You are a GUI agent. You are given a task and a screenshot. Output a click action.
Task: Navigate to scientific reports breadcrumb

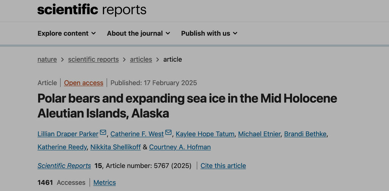pos(93,59)
